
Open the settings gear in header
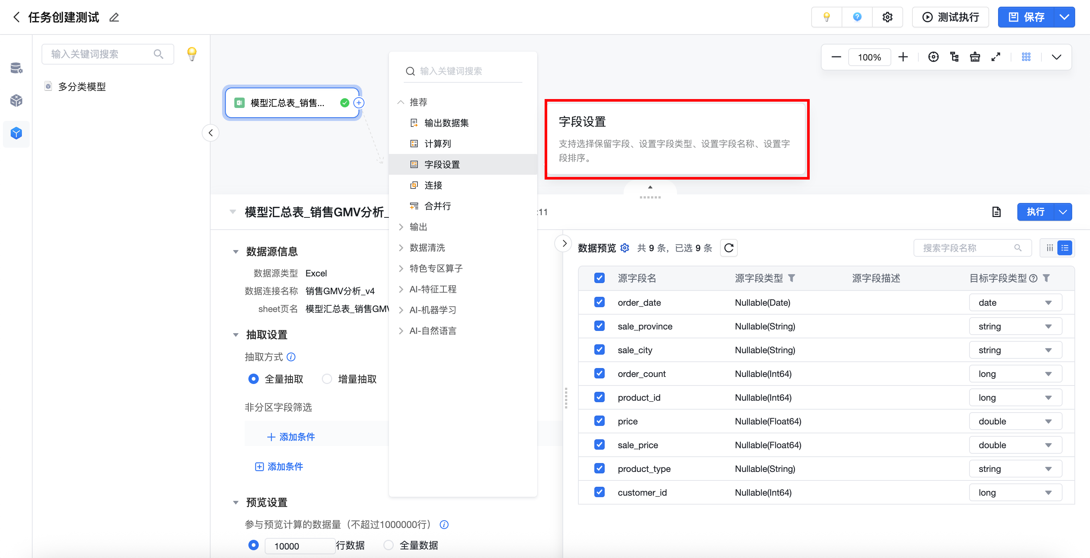click(x=887, y=17)
